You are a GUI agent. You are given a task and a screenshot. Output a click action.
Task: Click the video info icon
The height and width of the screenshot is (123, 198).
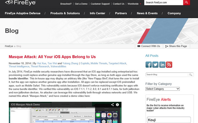tap(118, 105)
